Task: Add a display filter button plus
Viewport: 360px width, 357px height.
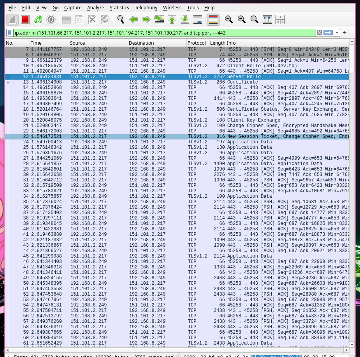Action: 345,33
